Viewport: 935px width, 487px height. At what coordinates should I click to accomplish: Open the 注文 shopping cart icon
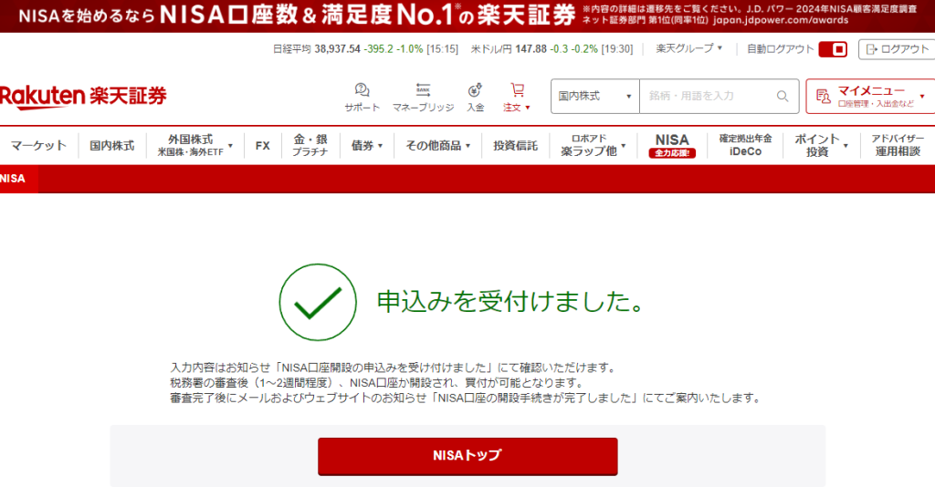point(517,91)
